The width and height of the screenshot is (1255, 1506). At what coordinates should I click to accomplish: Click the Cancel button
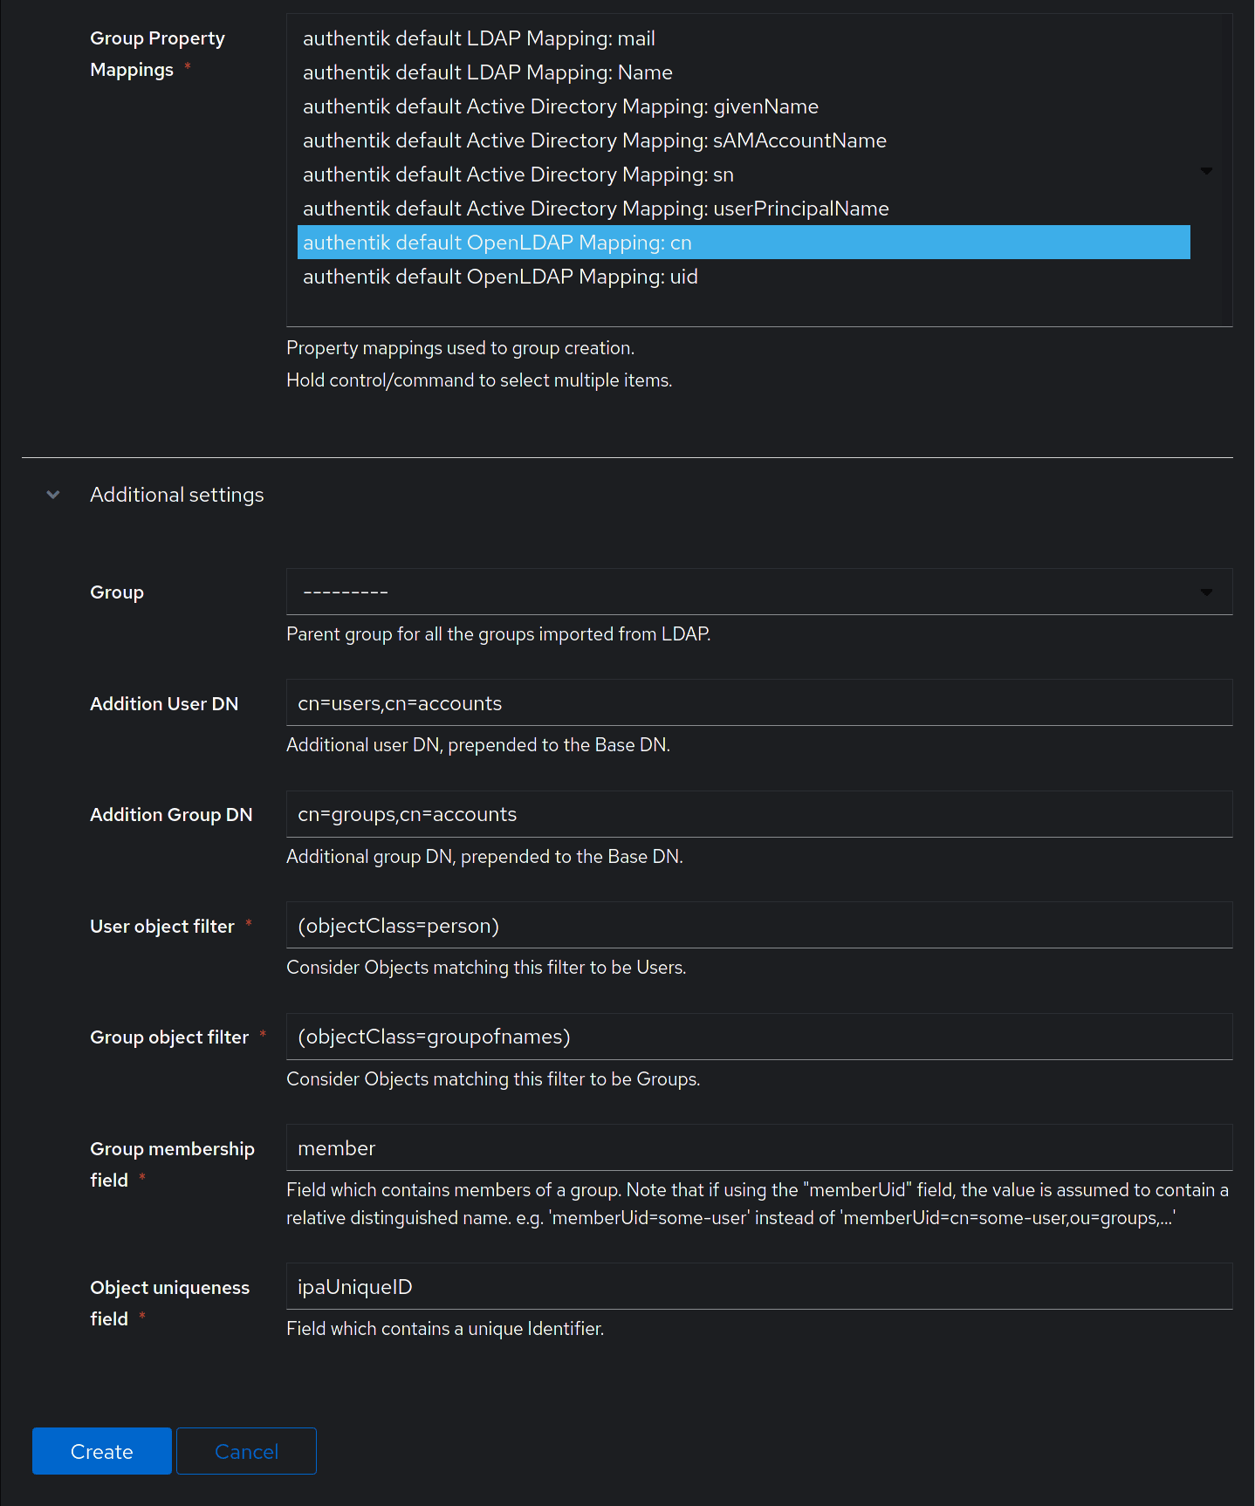[x=246, y=1452]
